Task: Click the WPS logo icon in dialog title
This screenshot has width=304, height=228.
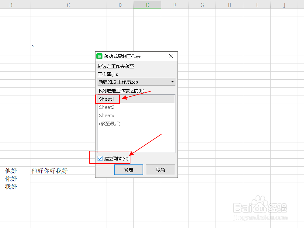Action: (99, 57)
